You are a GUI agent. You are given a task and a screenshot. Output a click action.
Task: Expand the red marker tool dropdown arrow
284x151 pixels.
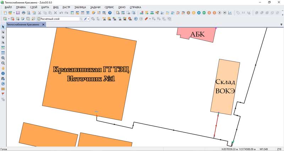coord(150,19)
